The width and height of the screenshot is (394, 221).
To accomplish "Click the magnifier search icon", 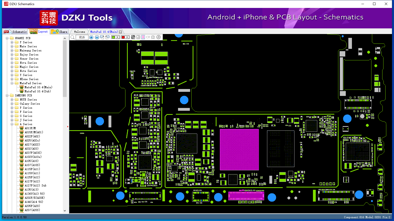I will click(73, 37).
